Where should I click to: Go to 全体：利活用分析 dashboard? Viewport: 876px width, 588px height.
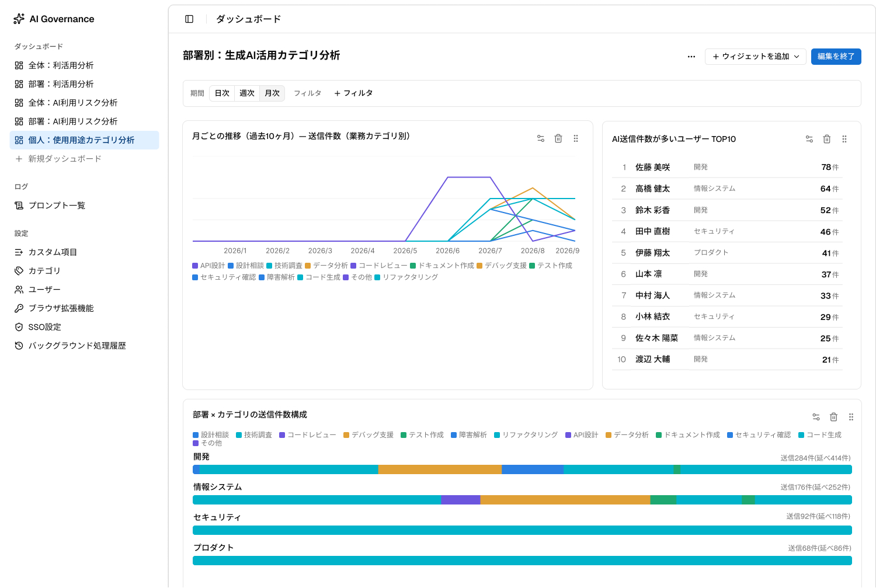click(84, 65)
